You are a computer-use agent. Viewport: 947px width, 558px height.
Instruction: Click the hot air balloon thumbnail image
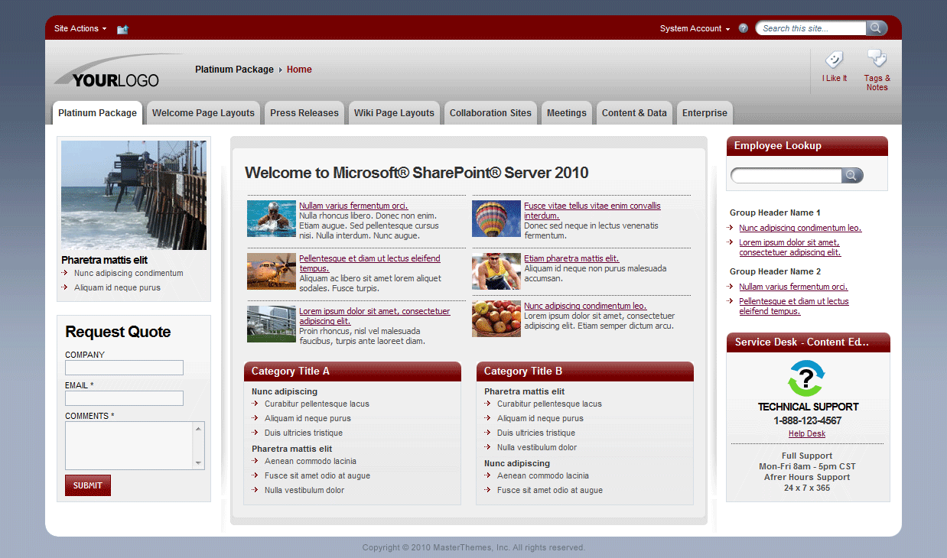point(496,218)
